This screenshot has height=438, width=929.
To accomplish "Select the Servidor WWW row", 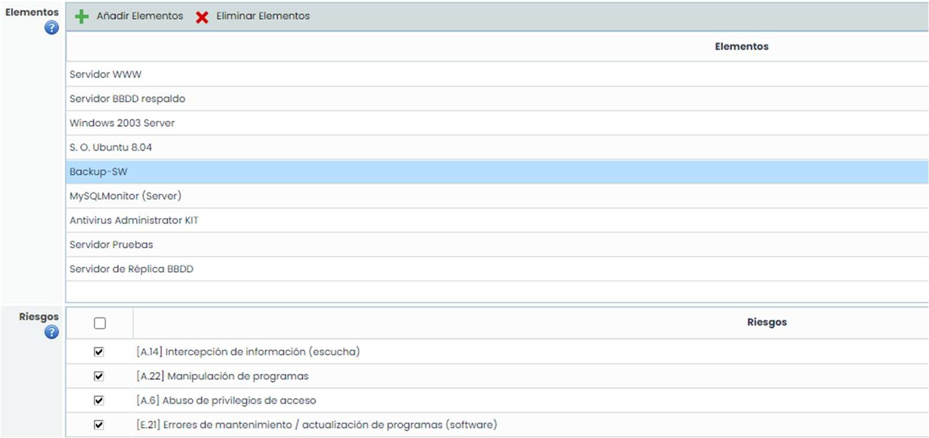I will [106, 74].
